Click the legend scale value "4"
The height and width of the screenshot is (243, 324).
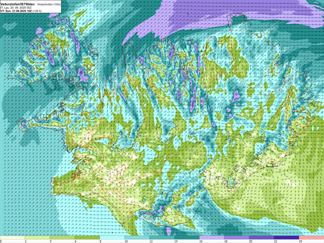point(51,241)
